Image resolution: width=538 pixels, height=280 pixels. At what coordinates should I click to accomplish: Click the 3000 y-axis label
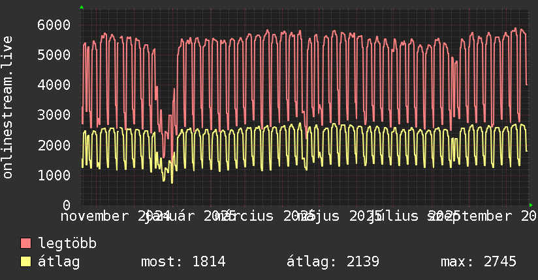[54, 115]
